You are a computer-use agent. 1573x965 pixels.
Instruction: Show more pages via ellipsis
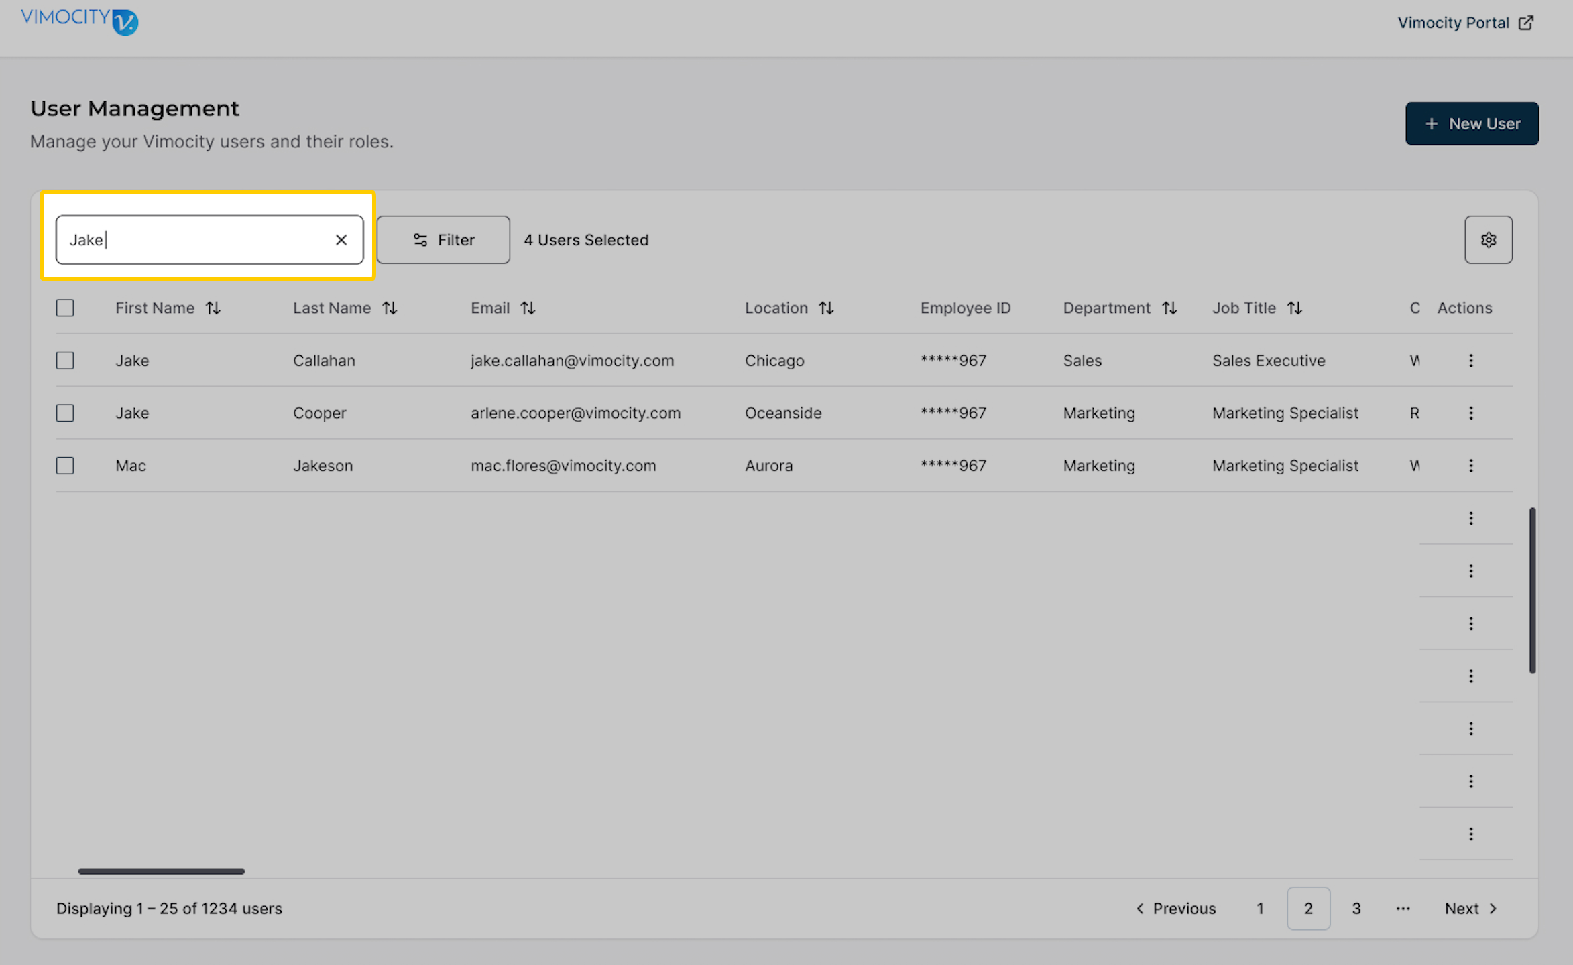click(x=1403, y=909)
